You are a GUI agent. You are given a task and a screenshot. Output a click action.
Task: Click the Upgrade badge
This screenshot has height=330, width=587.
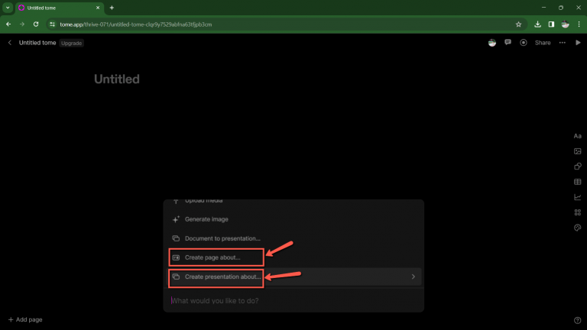coord(72,43)
